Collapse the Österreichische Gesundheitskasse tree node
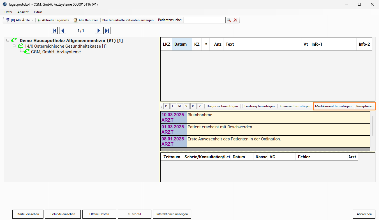This screenshot has width=379, height=220. click(14, 46)
